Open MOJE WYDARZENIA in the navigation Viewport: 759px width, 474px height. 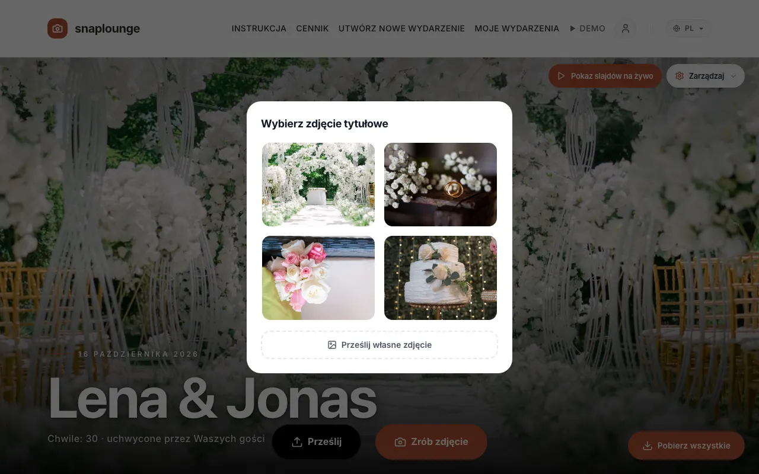click(x=517, y=28)
